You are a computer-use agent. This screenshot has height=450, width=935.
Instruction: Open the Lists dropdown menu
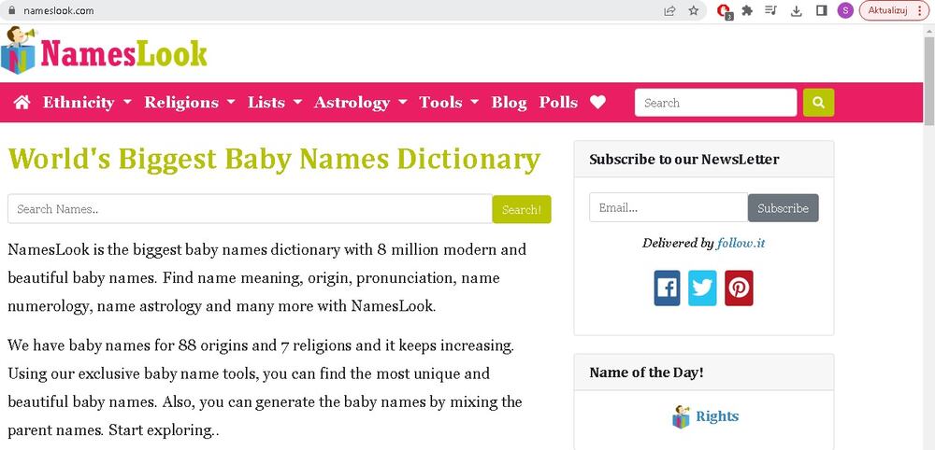tap(275, 103)
